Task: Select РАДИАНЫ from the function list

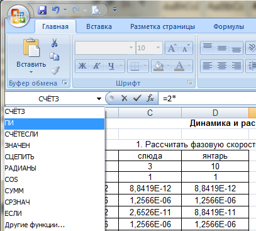Action: (x=54, y=168)
